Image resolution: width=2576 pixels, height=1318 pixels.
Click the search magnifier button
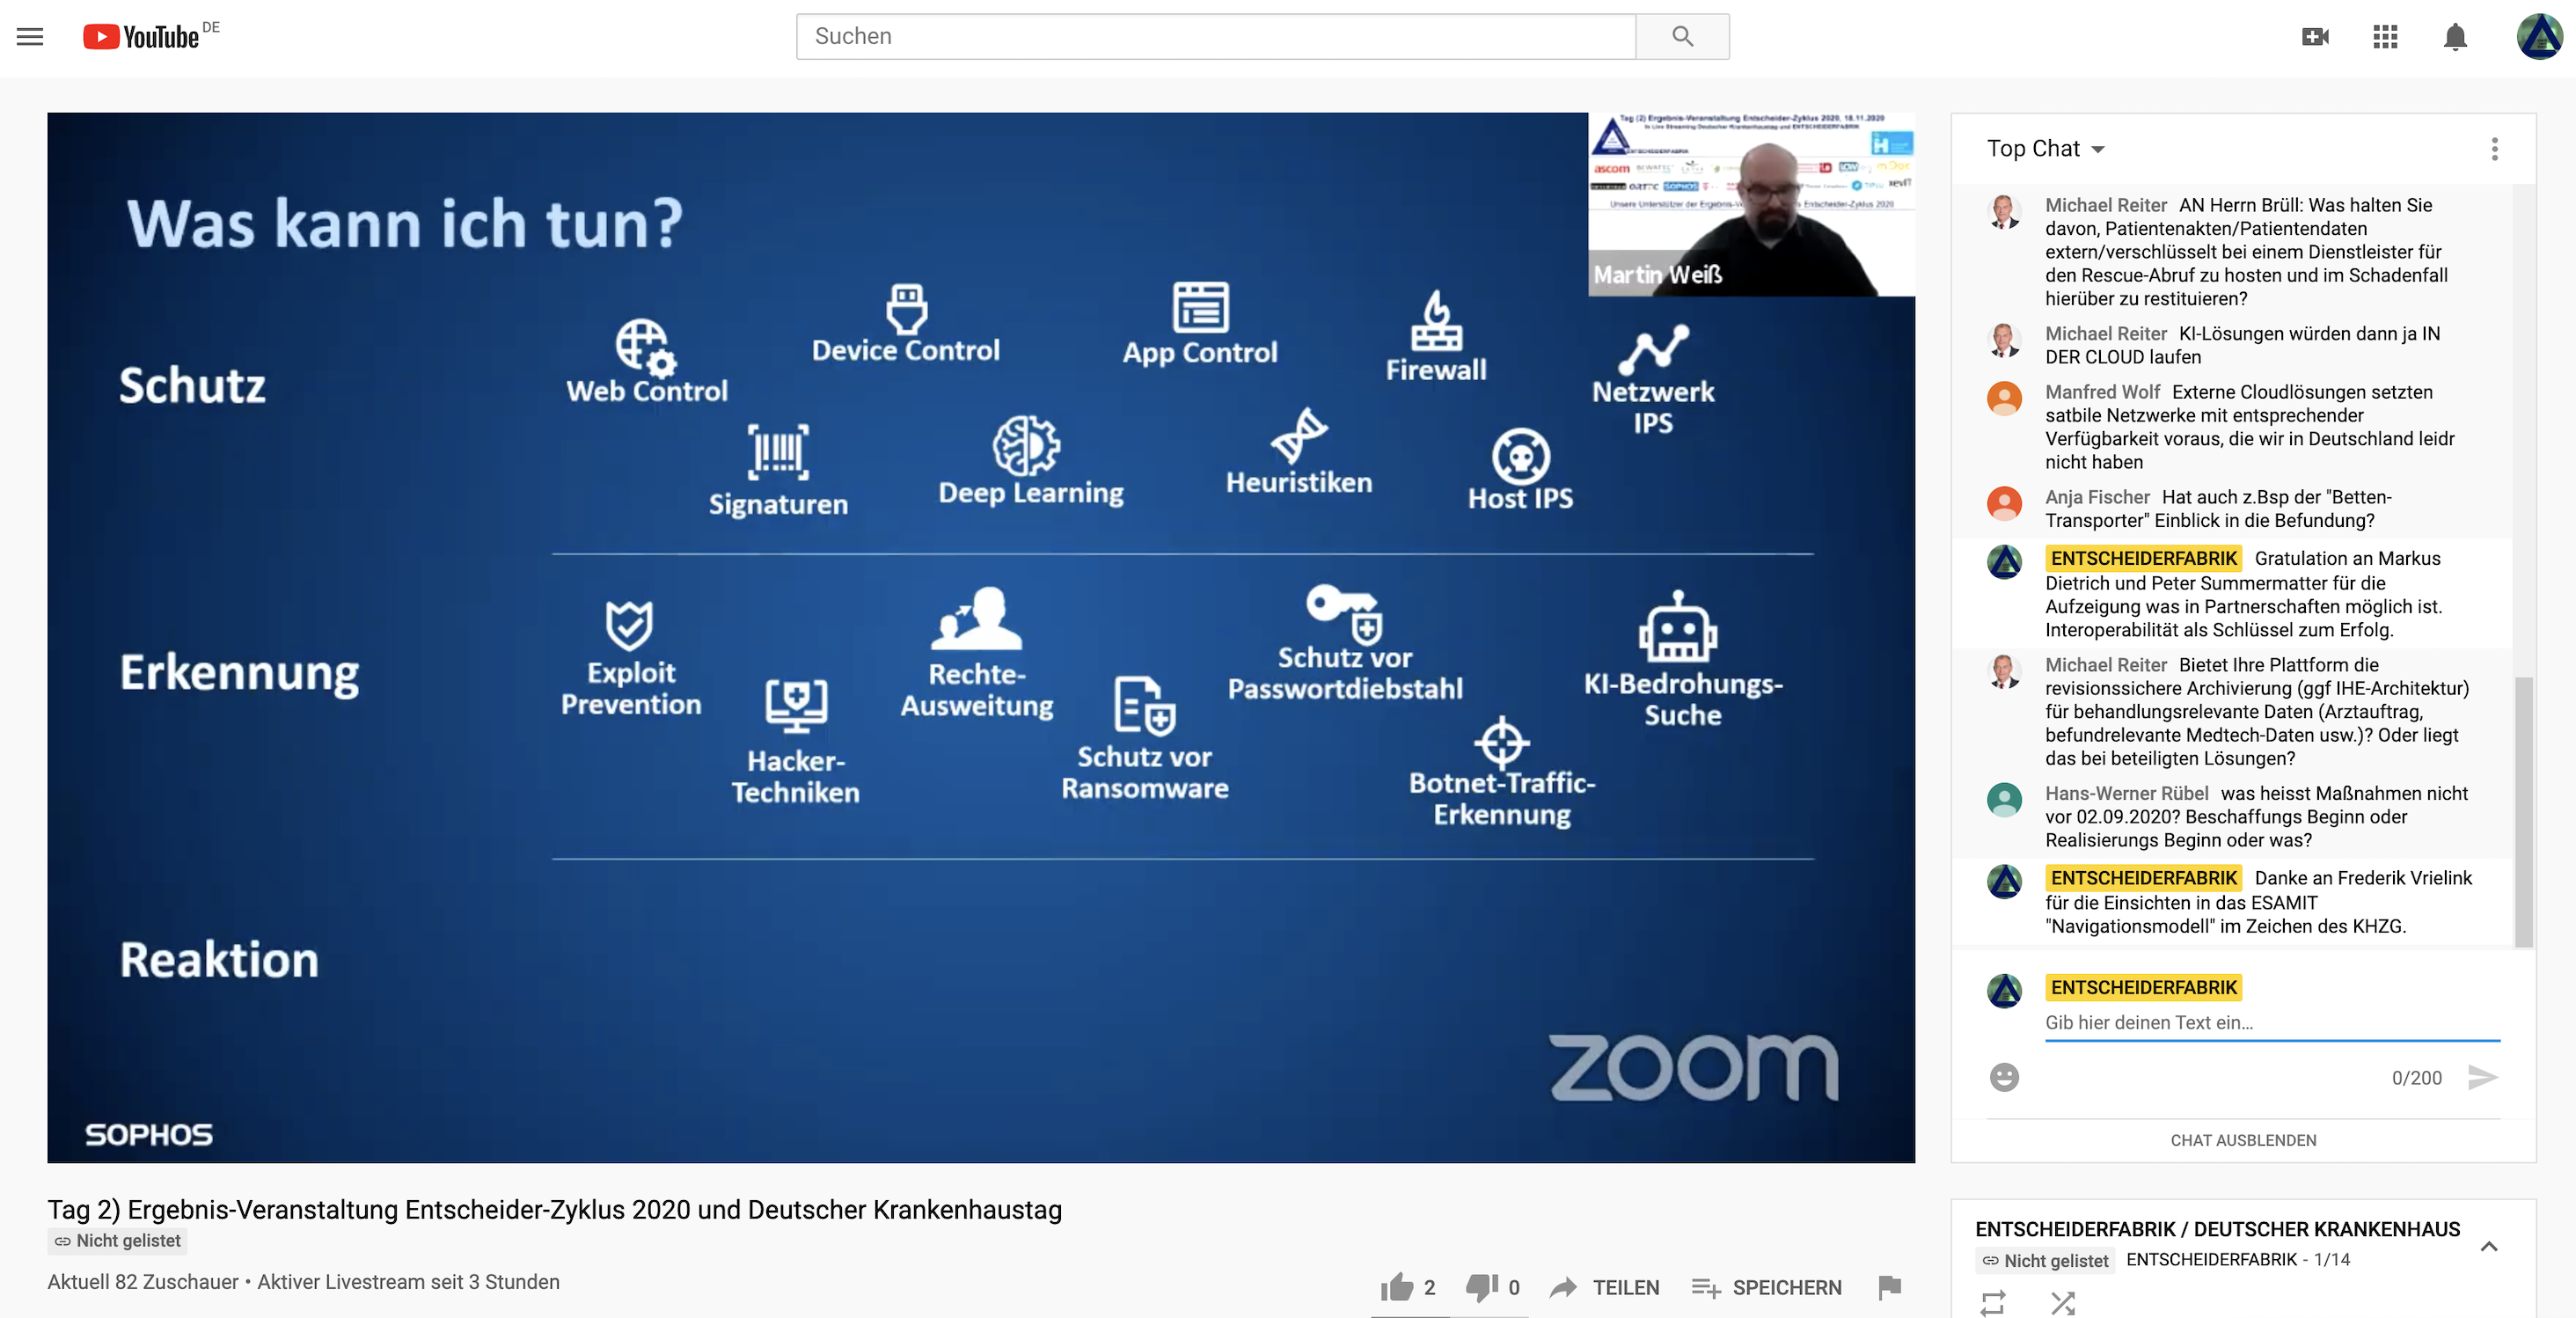[1682, 37]
